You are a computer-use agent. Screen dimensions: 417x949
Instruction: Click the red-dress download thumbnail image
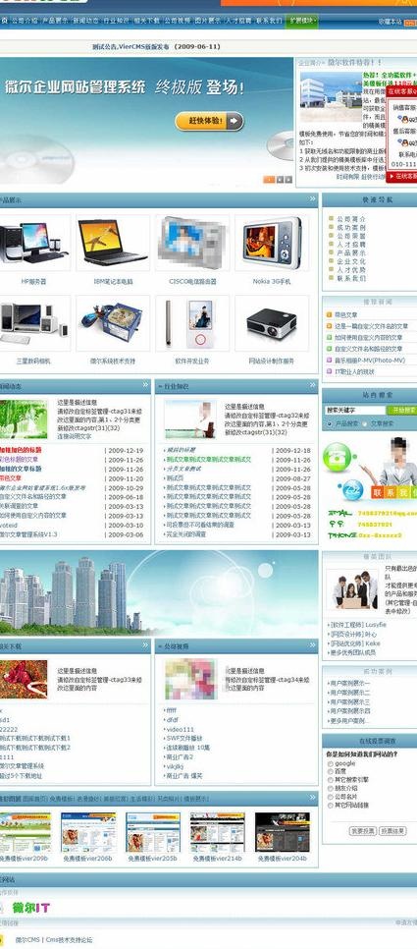coord(24,679)
